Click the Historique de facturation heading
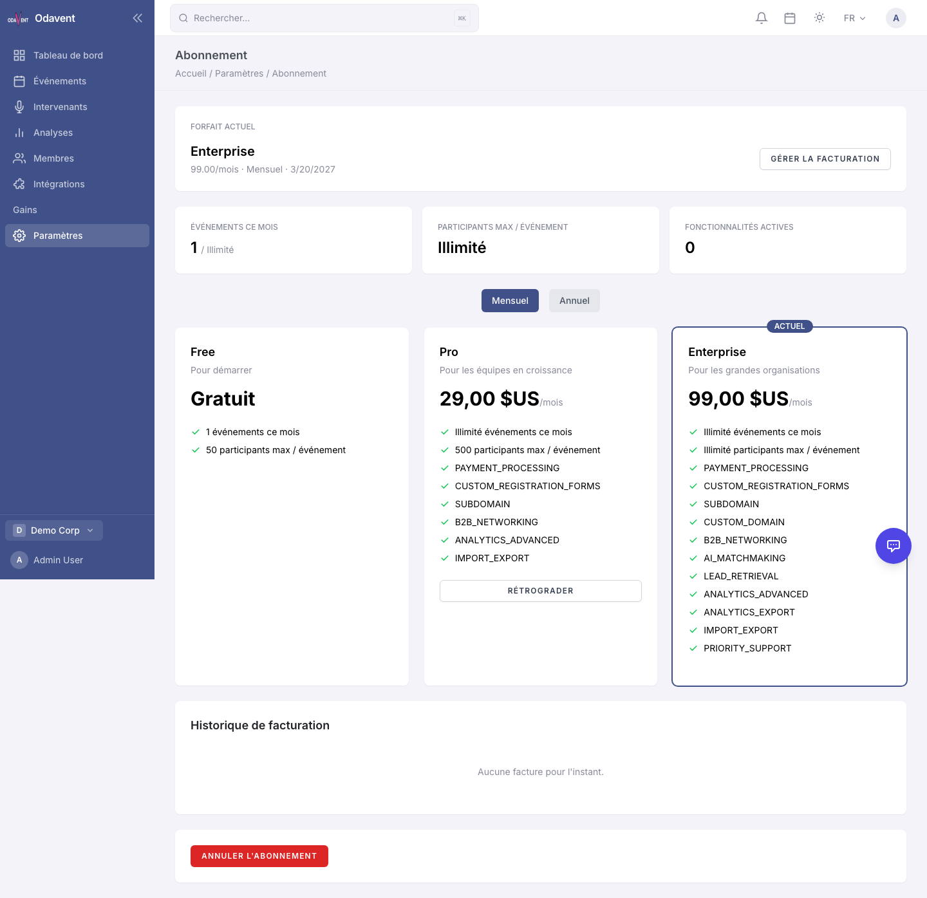 [260, 725]
